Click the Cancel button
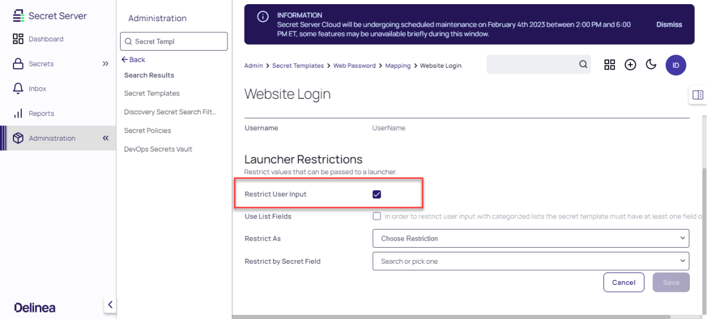 (623, 283)
